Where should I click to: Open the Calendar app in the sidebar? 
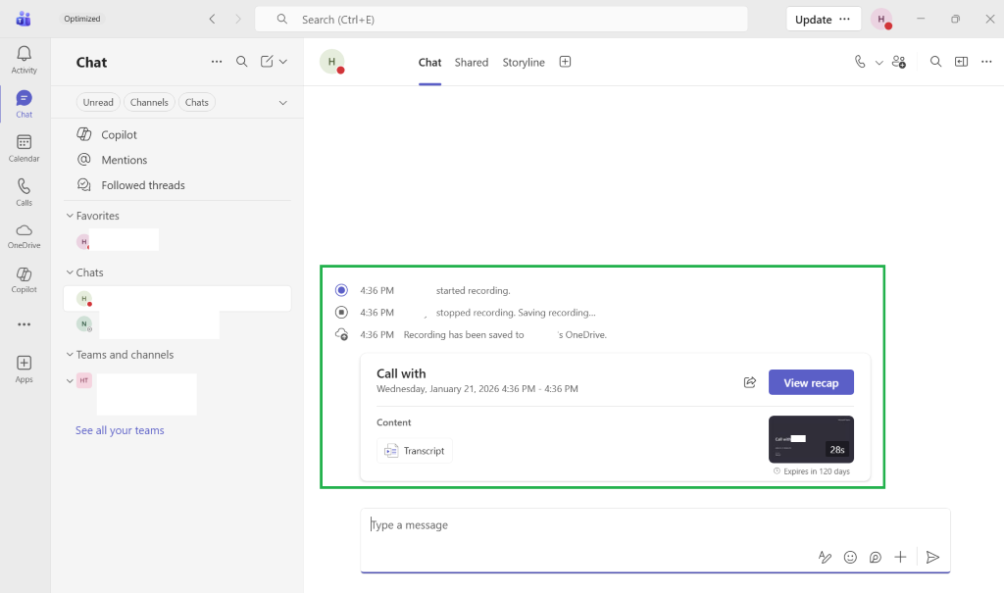point(24,148)
